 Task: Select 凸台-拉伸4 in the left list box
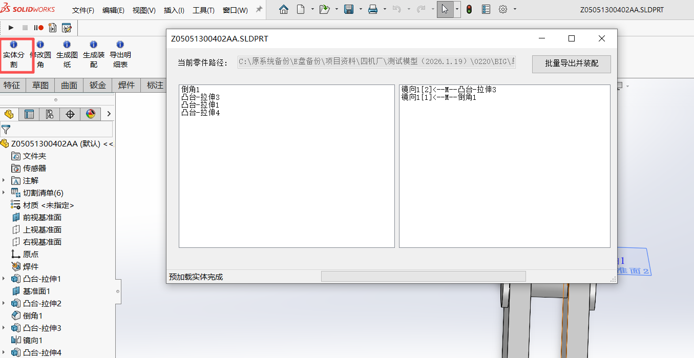tap(201, 113)
